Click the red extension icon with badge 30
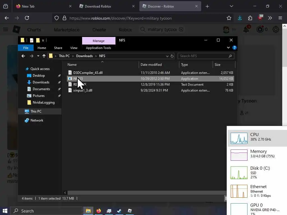This screenshot has height=215, width=287. [260, 17]
